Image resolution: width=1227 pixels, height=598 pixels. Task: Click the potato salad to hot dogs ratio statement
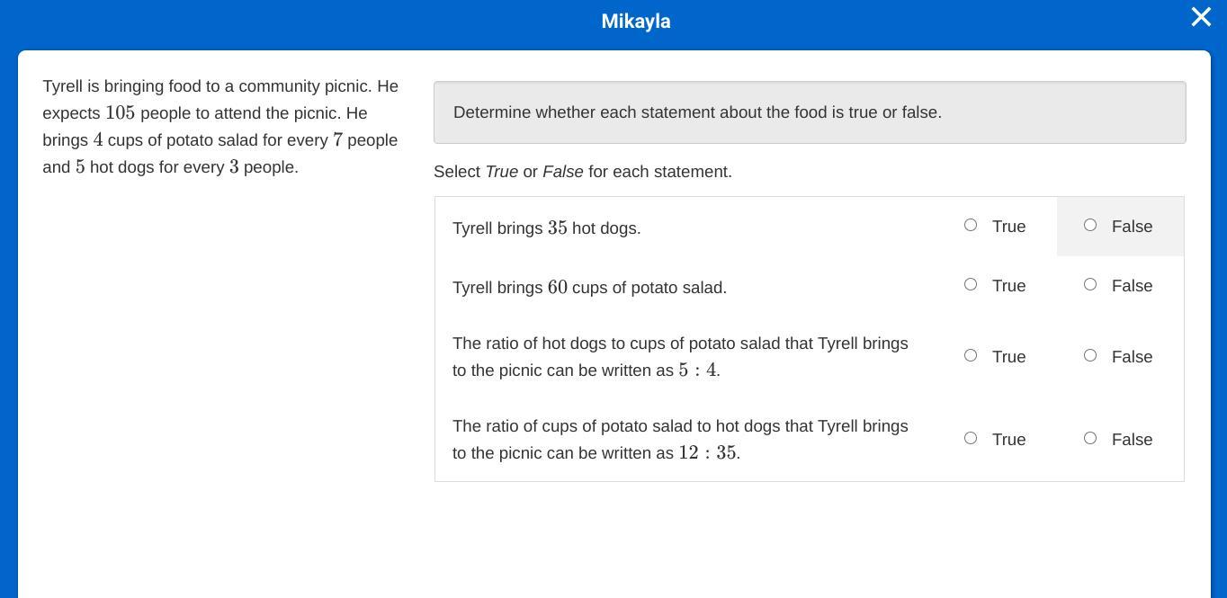(x=679, y=439)
